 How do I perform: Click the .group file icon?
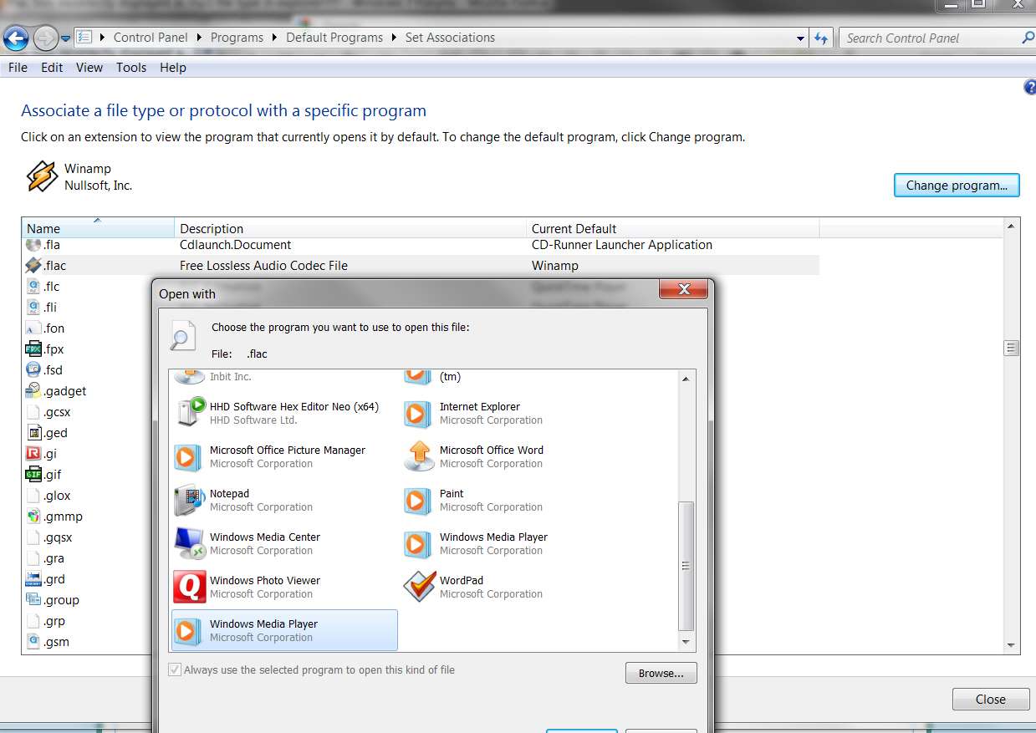coord(33,600)
